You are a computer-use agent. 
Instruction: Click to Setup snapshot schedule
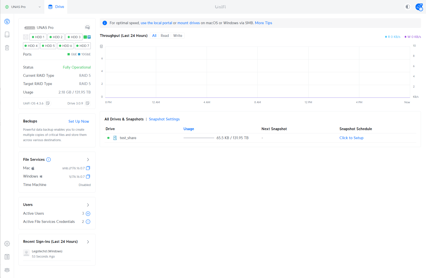pyautogui.click(x=351, y=138)
